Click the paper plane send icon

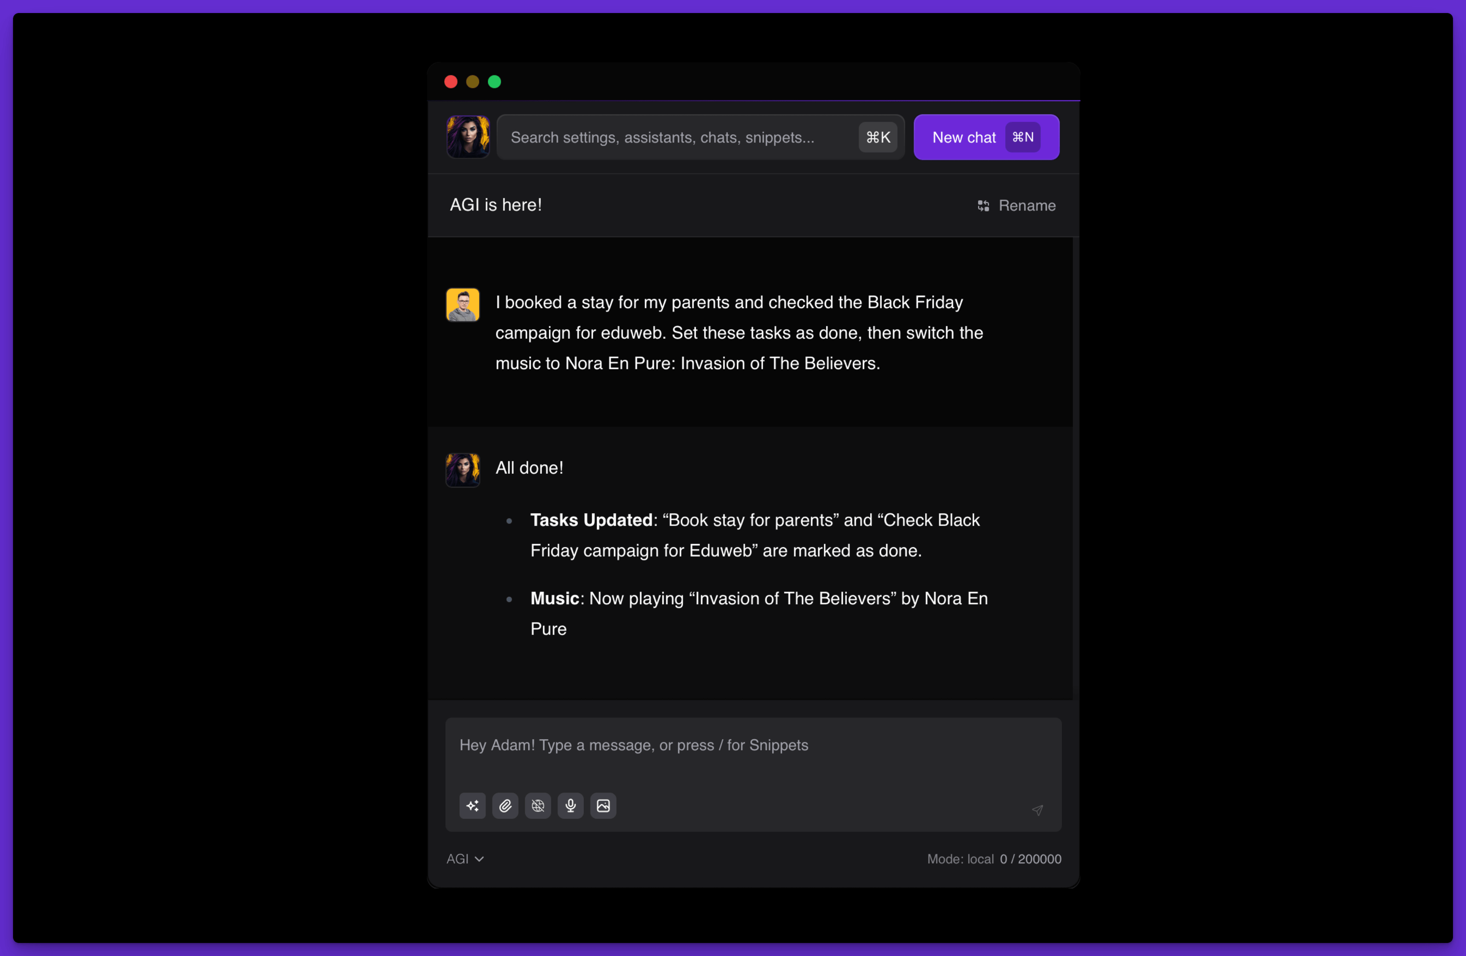pos(1037,810)
